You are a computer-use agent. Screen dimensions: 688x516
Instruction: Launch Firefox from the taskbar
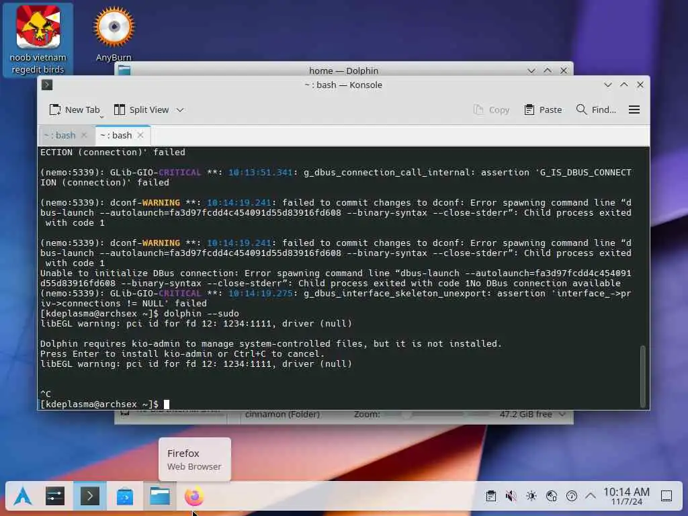pyautogui.click(x=194, y=497)
